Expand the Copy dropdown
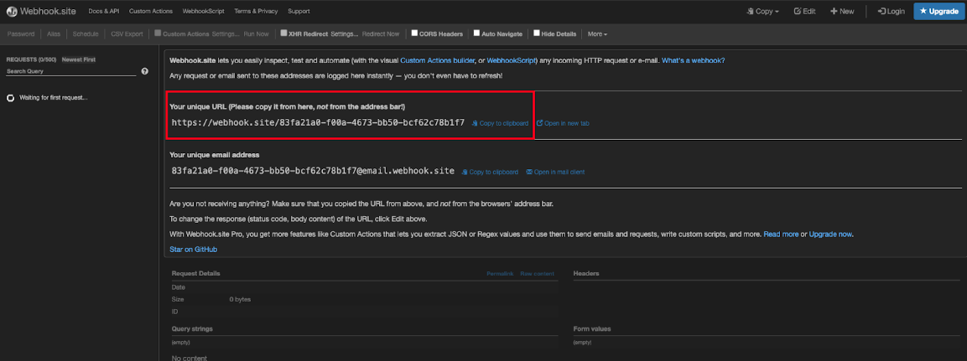 (x=763, y=11)
